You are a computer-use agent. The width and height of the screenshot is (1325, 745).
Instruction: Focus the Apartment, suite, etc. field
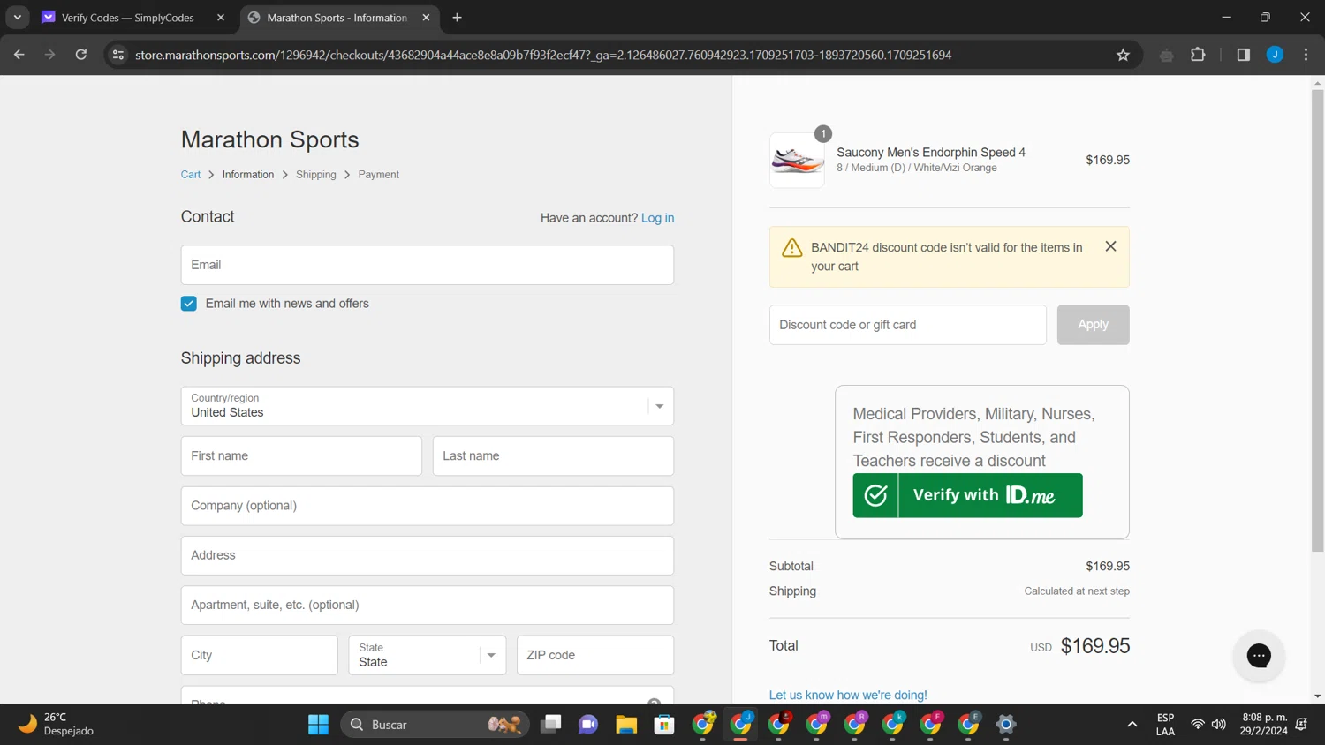pyautogui.click(x=428, y=606)
